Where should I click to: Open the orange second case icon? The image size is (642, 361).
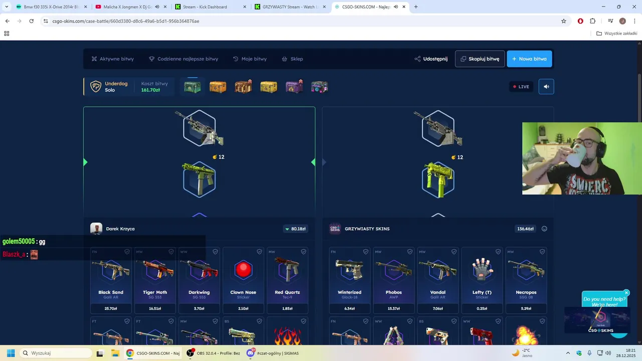(x=218, y=87)
